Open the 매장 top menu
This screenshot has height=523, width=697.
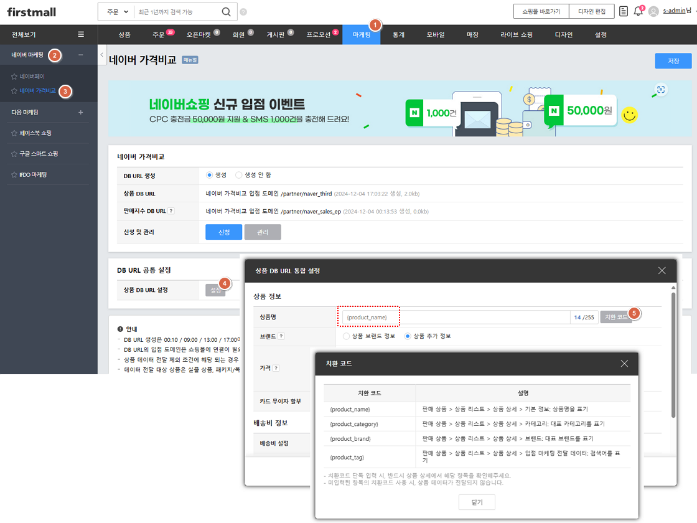[472, 35]
